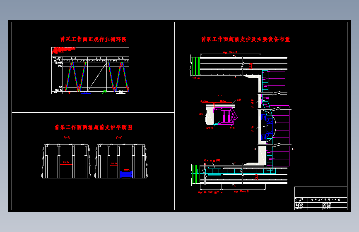Click the diagonal white line in cycle chart
359x232 pixels.
point(97,77)
